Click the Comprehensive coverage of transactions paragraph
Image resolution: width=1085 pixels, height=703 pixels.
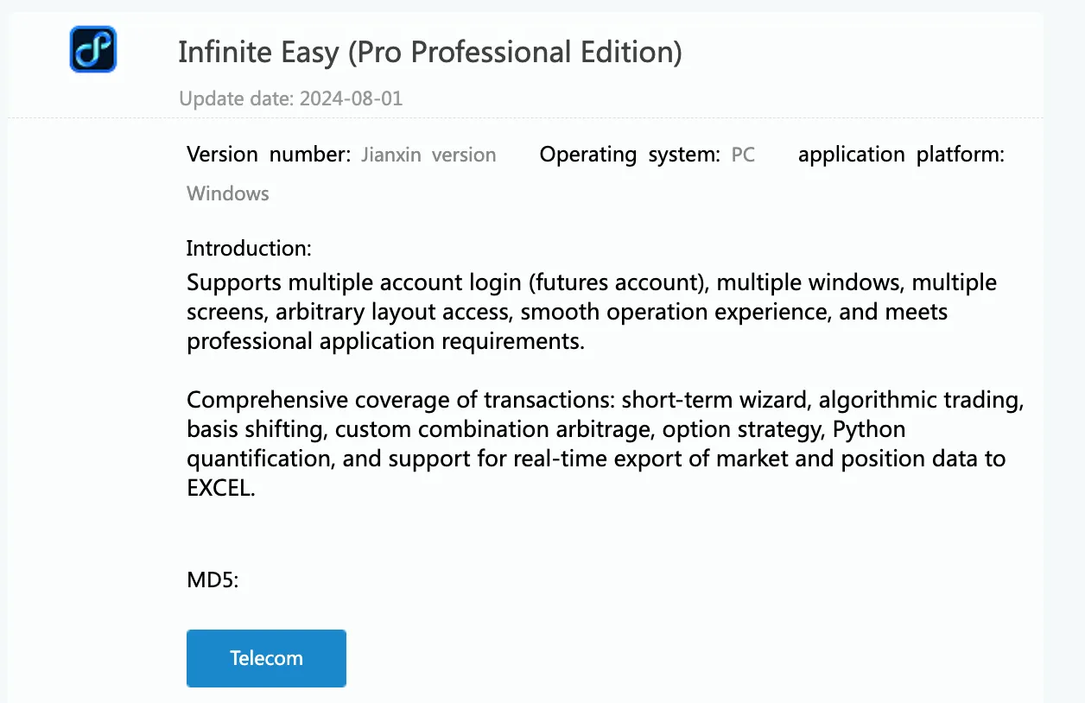[605, 444]
